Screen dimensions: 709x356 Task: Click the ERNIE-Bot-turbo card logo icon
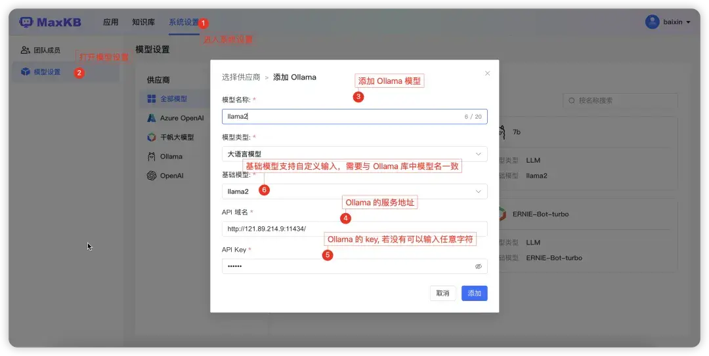tap(502, 214)
